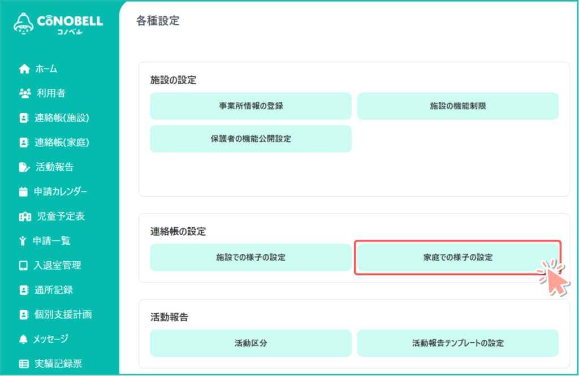Screen dimensions: 579x376
Task: Click the メッセージ bell icon
Action: (x=23, y=339)
